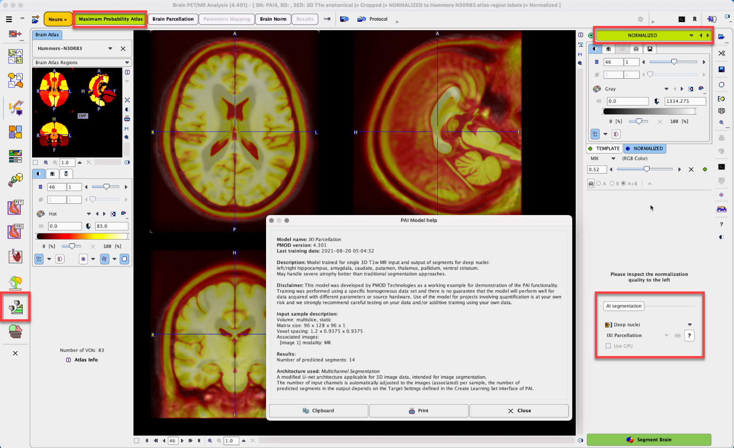
Task: Click the print icon beside the atlas viewer
Action: 127,119
